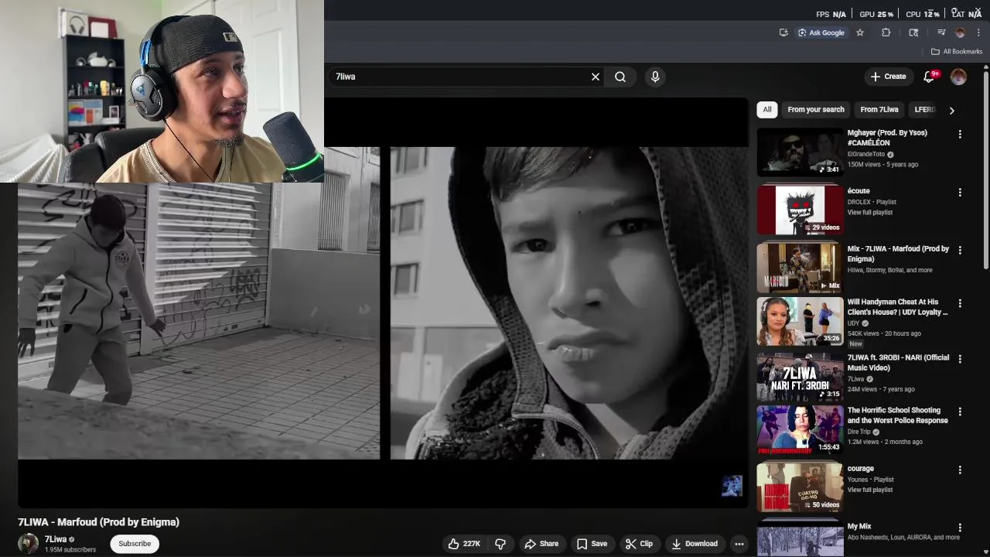Open YouTube notifications bell

pyautogui.click(x=930, y=77)
